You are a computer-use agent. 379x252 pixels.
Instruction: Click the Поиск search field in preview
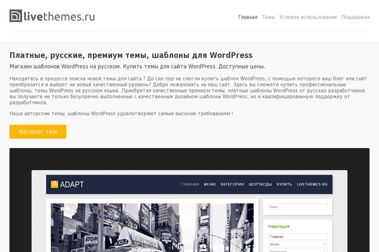[298, 207]
